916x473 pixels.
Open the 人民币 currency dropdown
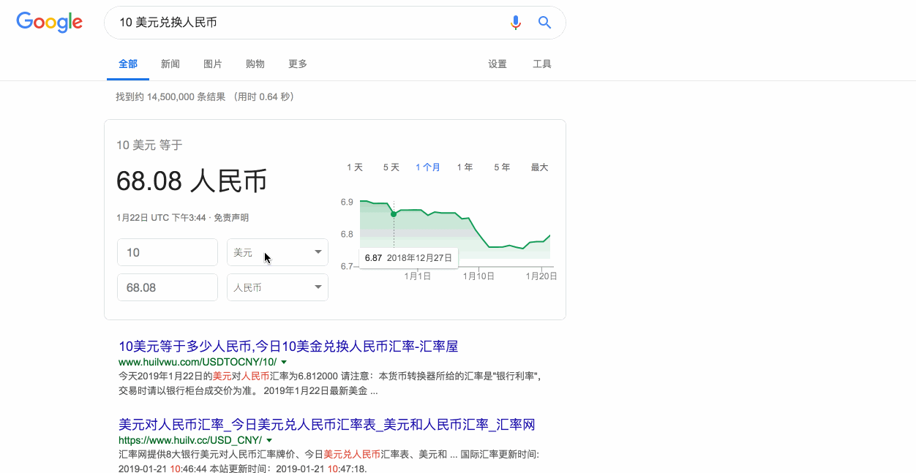pos(277,287)
